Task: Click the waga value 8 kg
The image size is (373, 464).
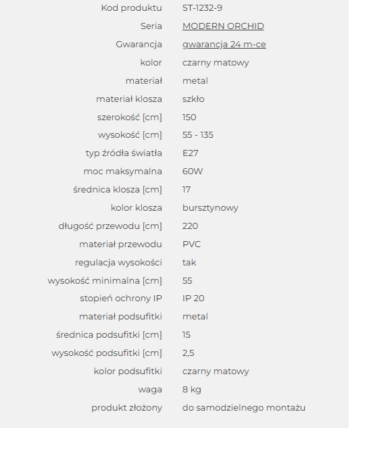Action: pyautogui.click(x=191, y=390)
